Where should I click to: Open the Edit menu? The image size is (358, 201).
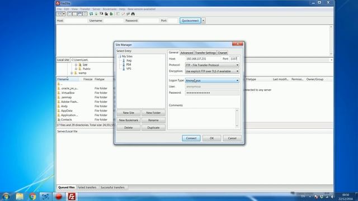click(67, 9)
